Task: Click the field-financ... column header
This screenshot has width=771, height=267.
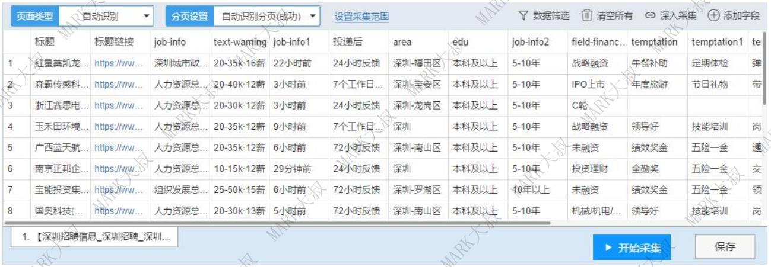Action: 598,42
